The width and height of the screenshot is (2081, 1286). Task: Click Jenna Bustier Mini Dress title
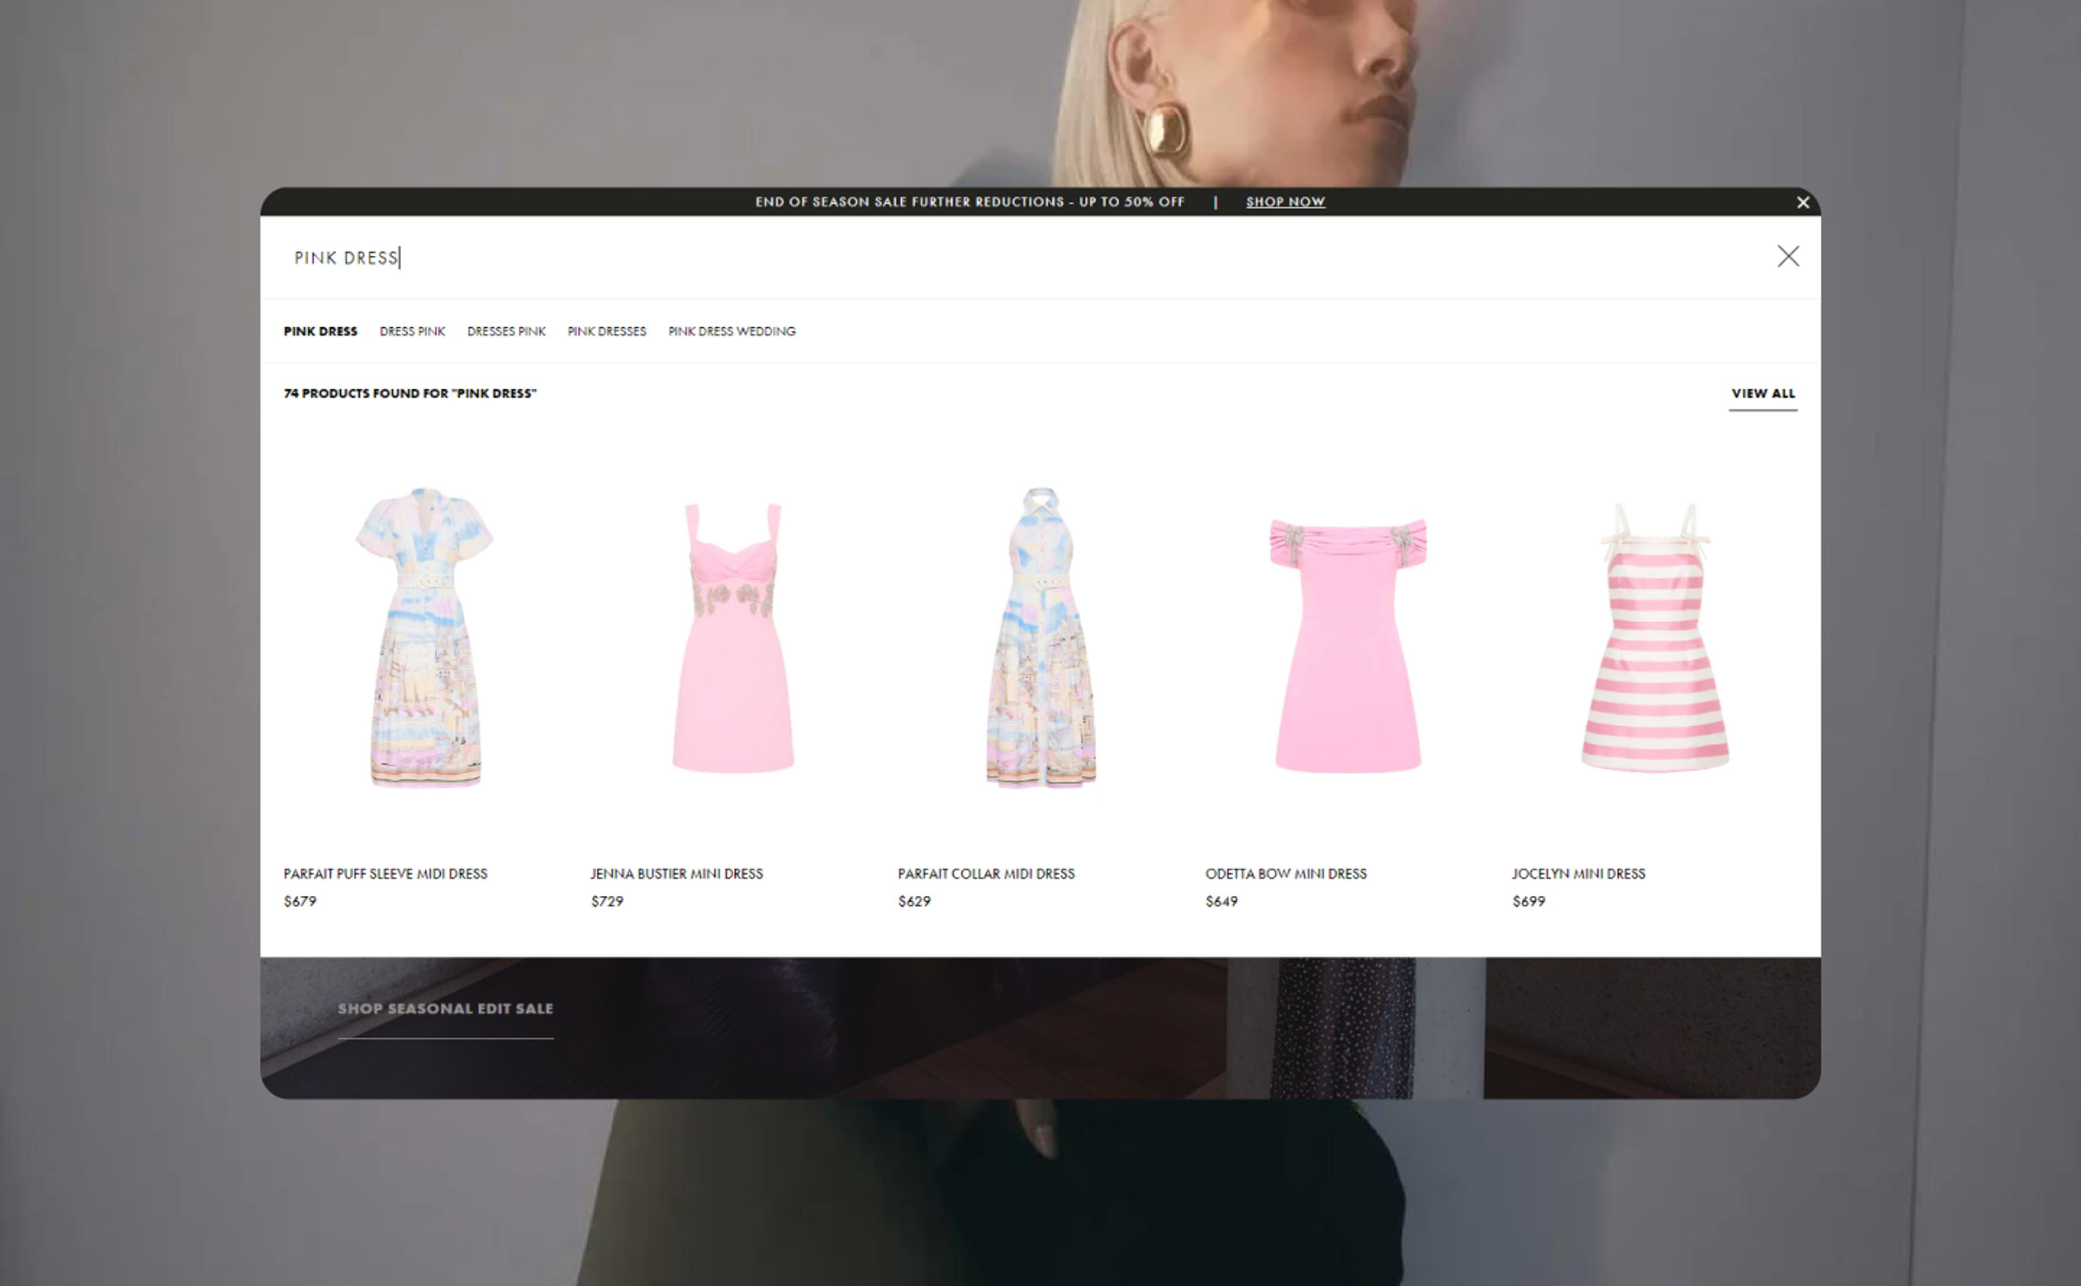pyautogui.click(x=676, y=874)
